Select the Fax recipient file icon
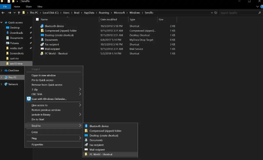The height and width of the screenshot is (160, 263). [x=42, y=44]
